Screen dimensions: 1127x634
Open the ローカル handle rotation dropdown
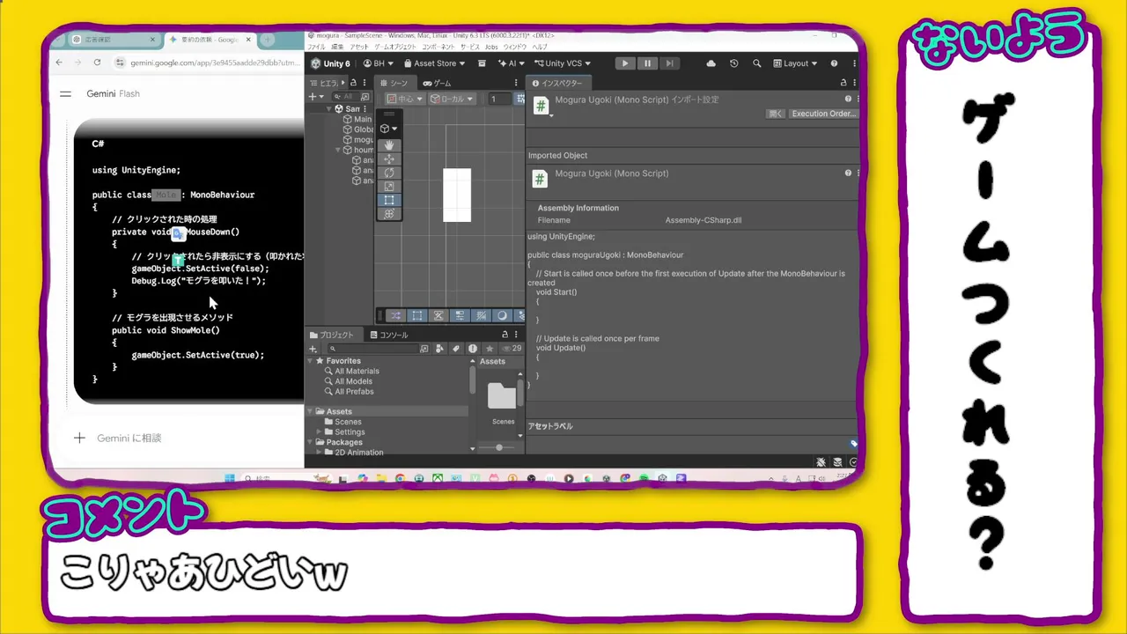pyautogui.click(x=453, y=99)
